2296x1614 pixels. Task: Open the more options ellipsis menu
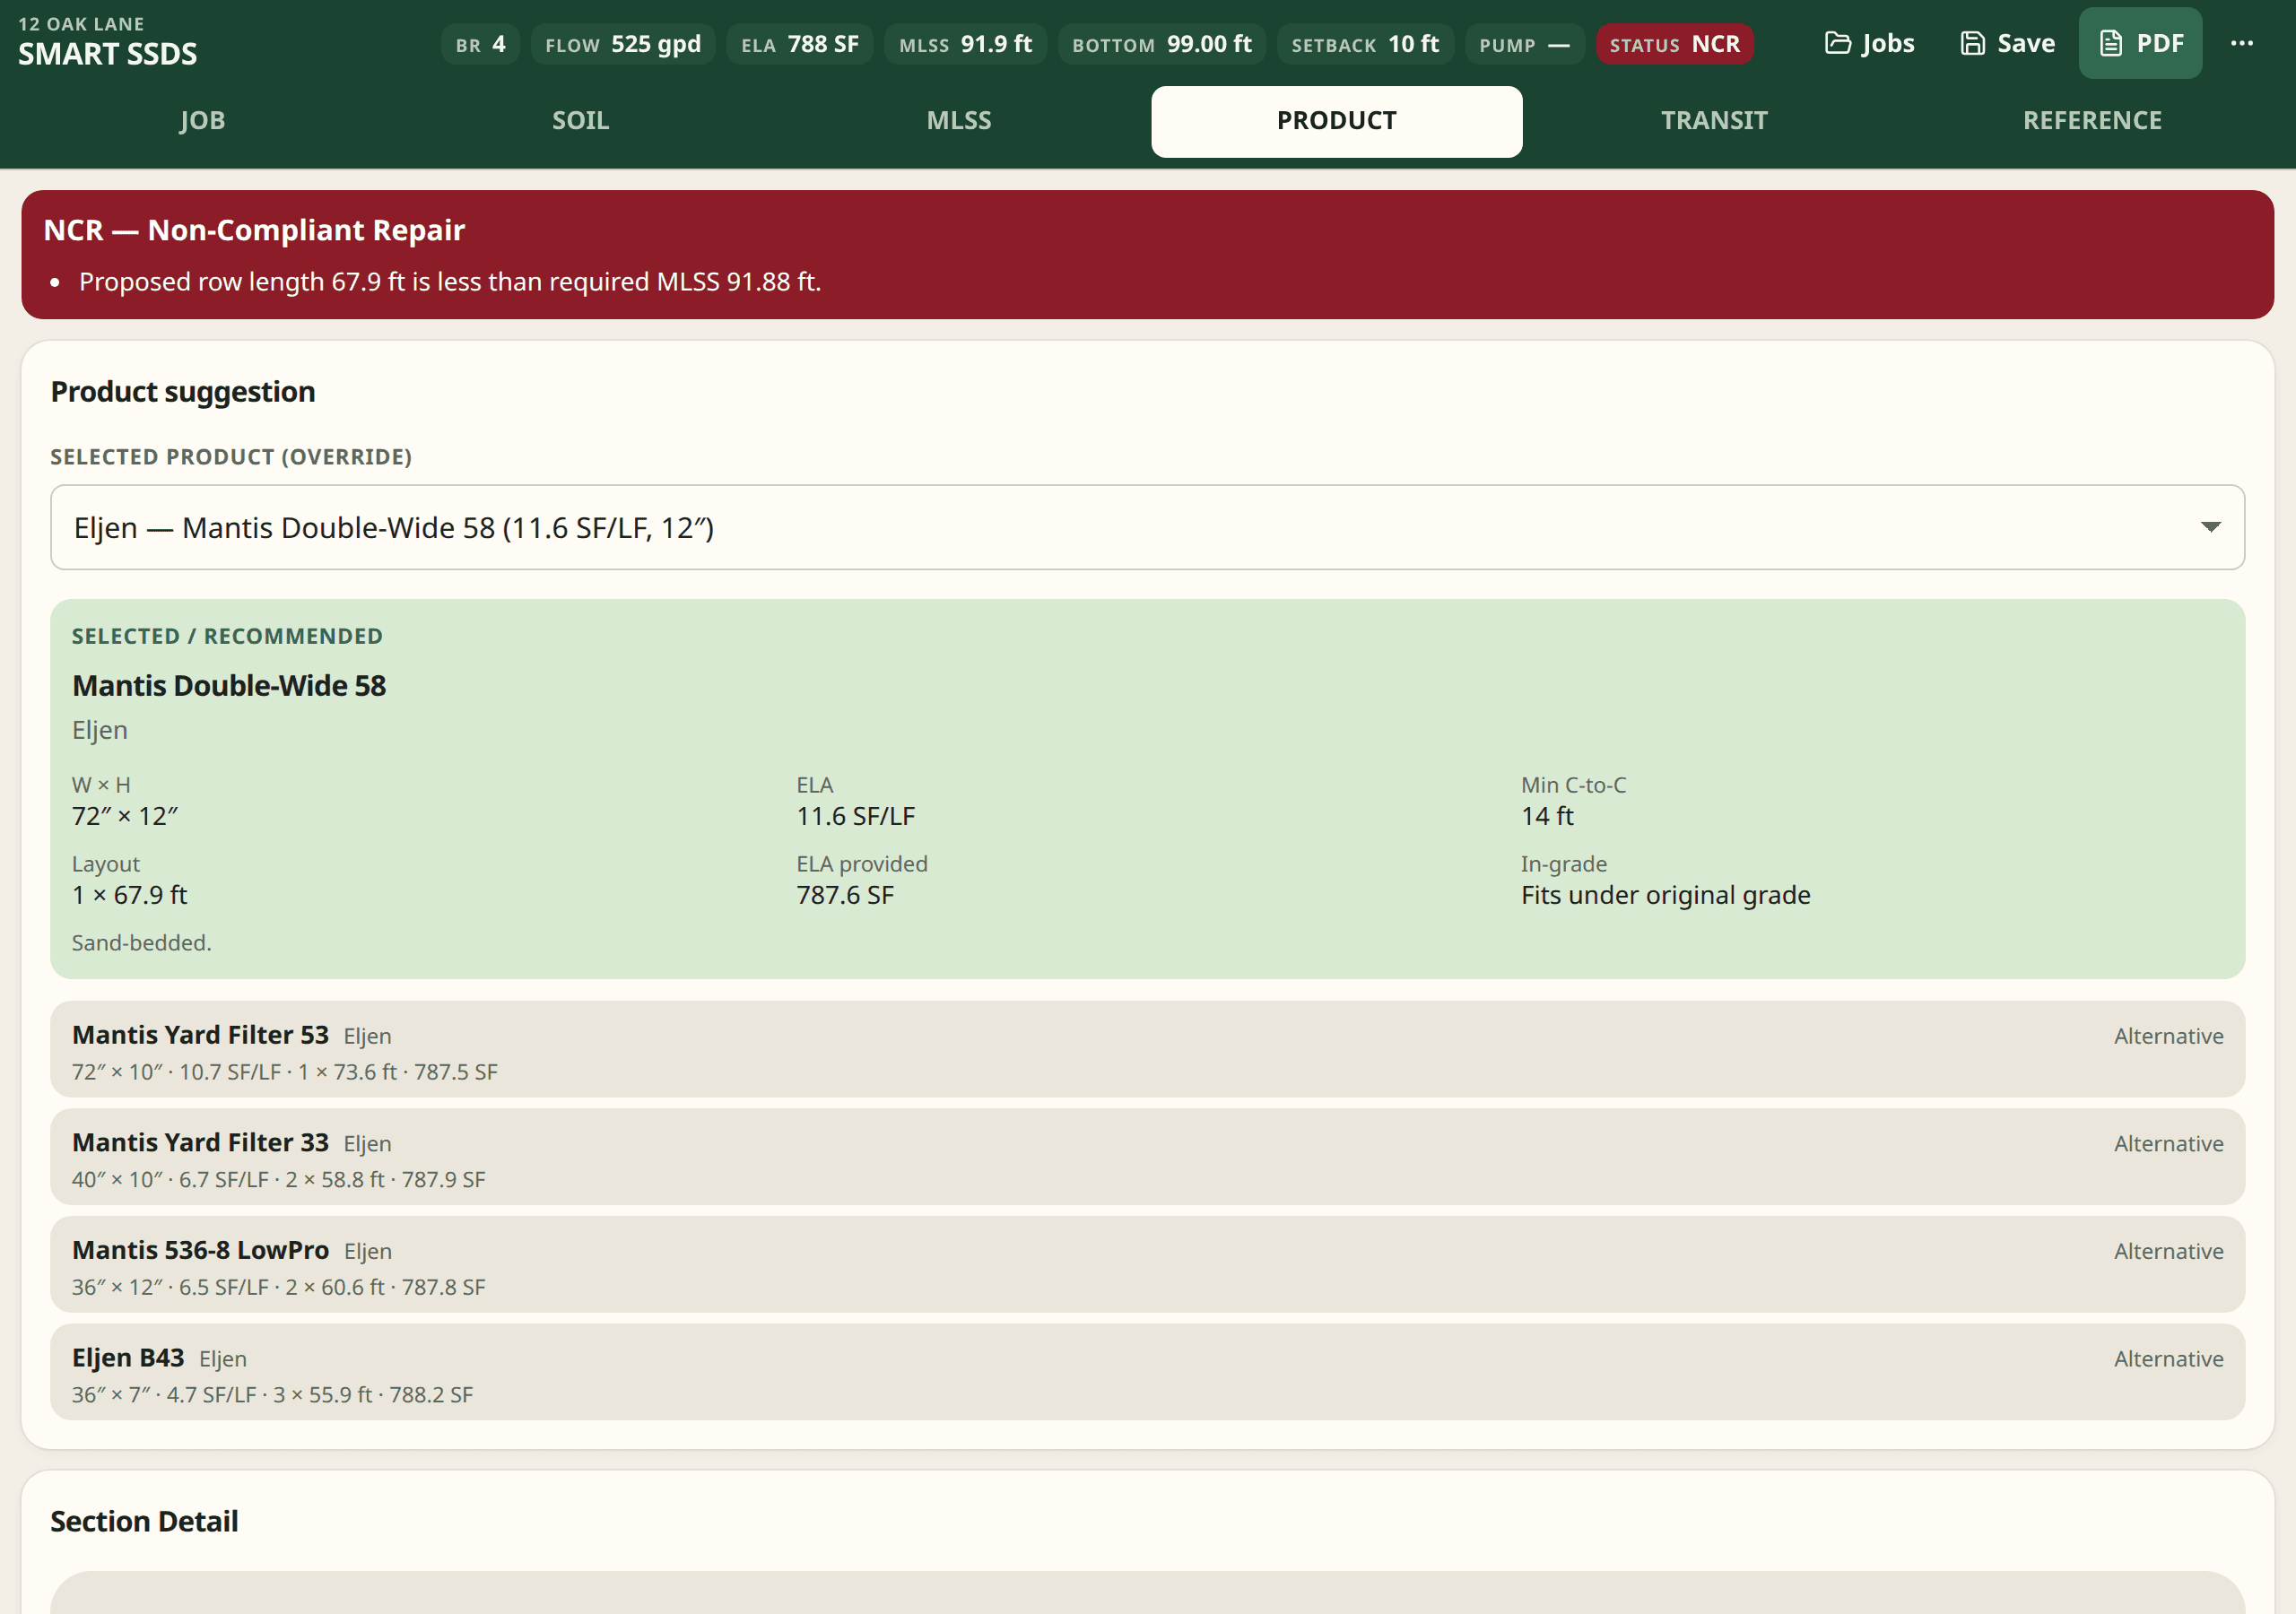[x=2242, y=43]
